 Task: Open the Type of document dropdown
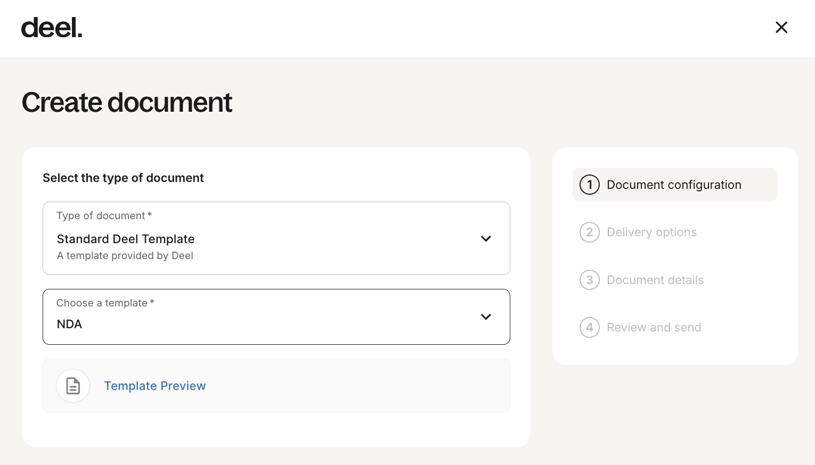(x=276, y=238)
